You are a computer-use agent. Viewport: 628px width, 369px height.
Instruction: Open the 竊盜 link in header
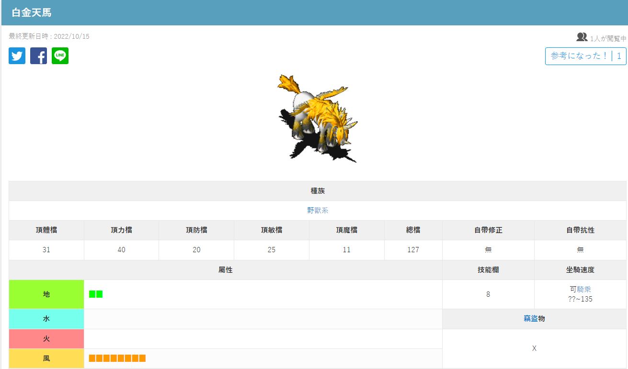pyautogui.click(x=531, y=318)
